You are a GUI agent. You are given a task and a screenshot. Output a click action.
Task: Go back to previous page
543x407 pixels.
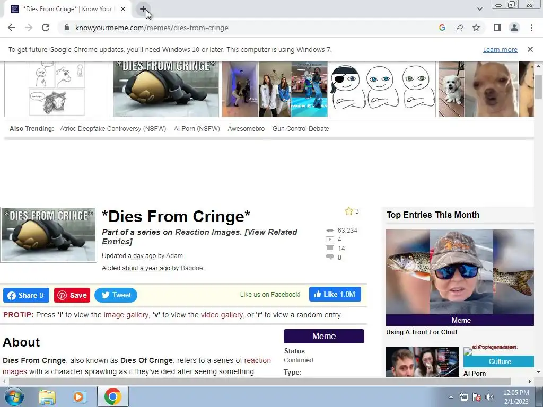coord(12,28)
